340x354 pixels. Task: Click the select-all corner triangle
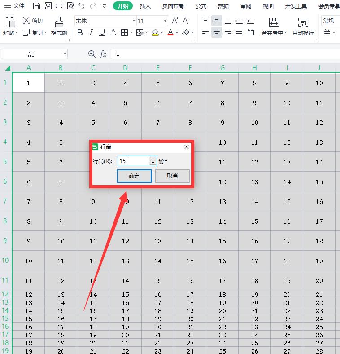pyautogui.click(x=8, y=68)
